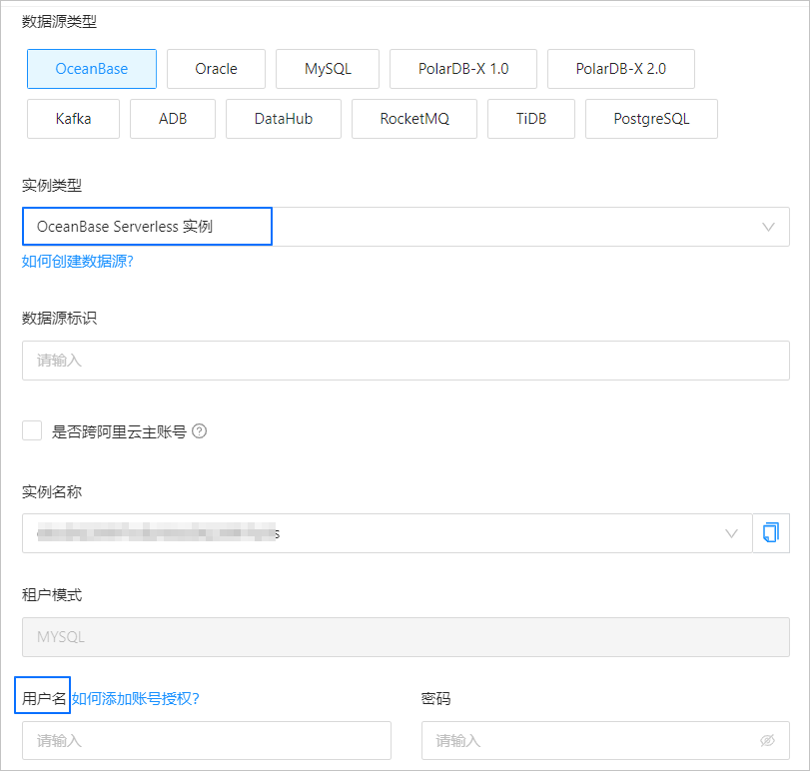The image size is (810, 771).
Task: Choose ADB data source type
Action: (173, 119)
